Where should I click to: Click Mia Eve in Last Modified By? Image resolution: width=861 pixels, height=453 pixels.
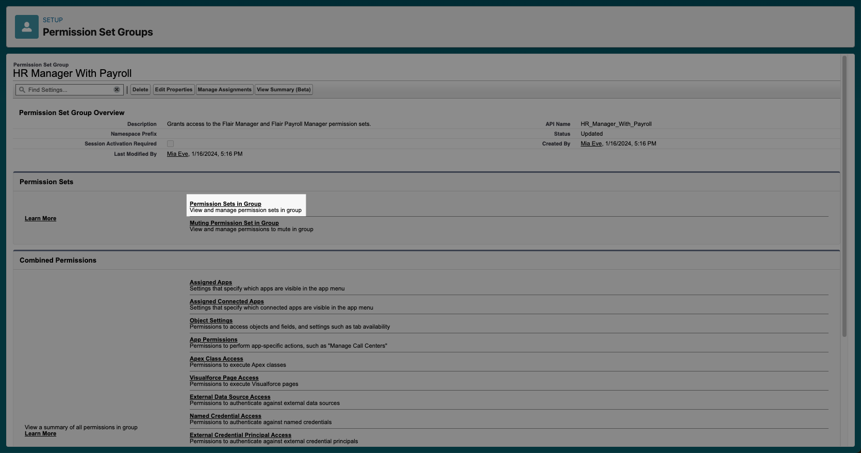pos(177,154)
